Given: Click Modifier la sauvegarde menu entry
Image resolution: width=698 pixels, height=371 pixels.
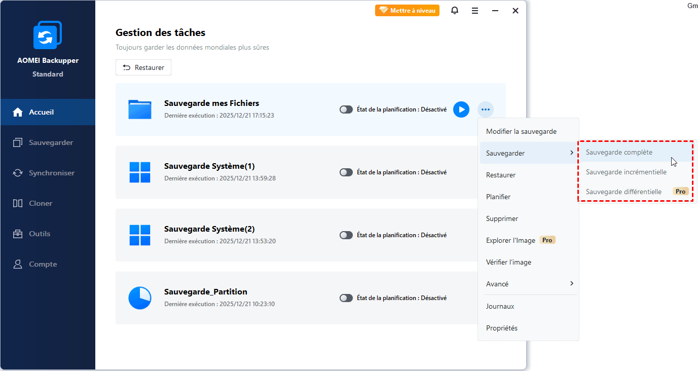Looking at the screenshot, I should click(521, 131).
